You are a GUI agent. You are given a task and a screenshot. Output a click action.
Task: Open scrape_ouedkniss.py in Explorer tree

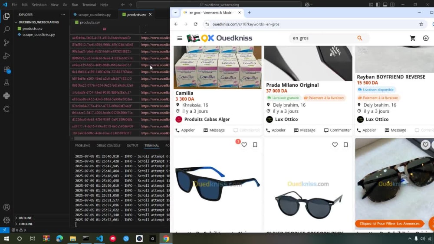pyautogui.click(x=39, y=35)
